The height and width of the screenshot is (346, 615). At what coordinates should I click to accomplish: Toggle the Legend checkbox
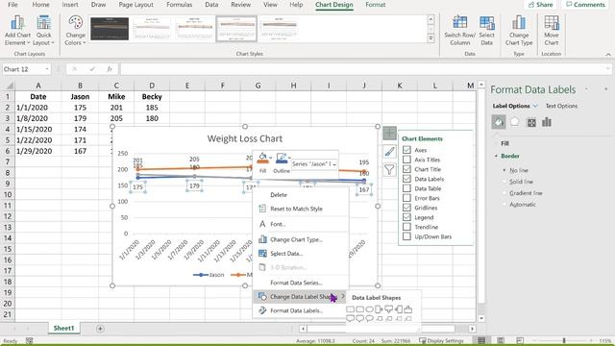[x=406, y=217]
